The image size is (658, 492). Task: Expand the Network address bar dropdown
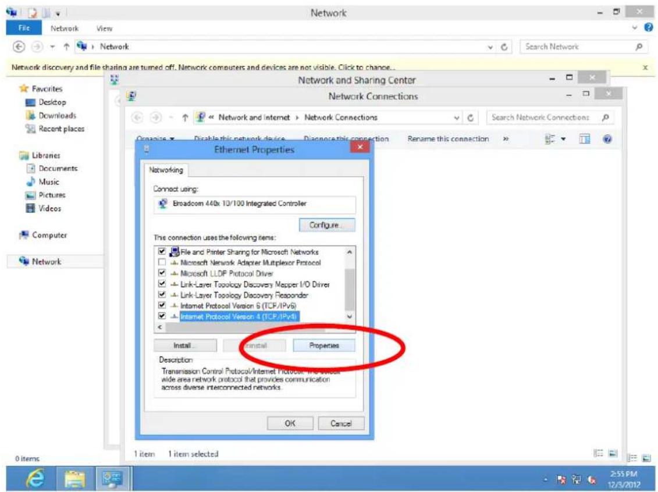click(x=490, y=47)
